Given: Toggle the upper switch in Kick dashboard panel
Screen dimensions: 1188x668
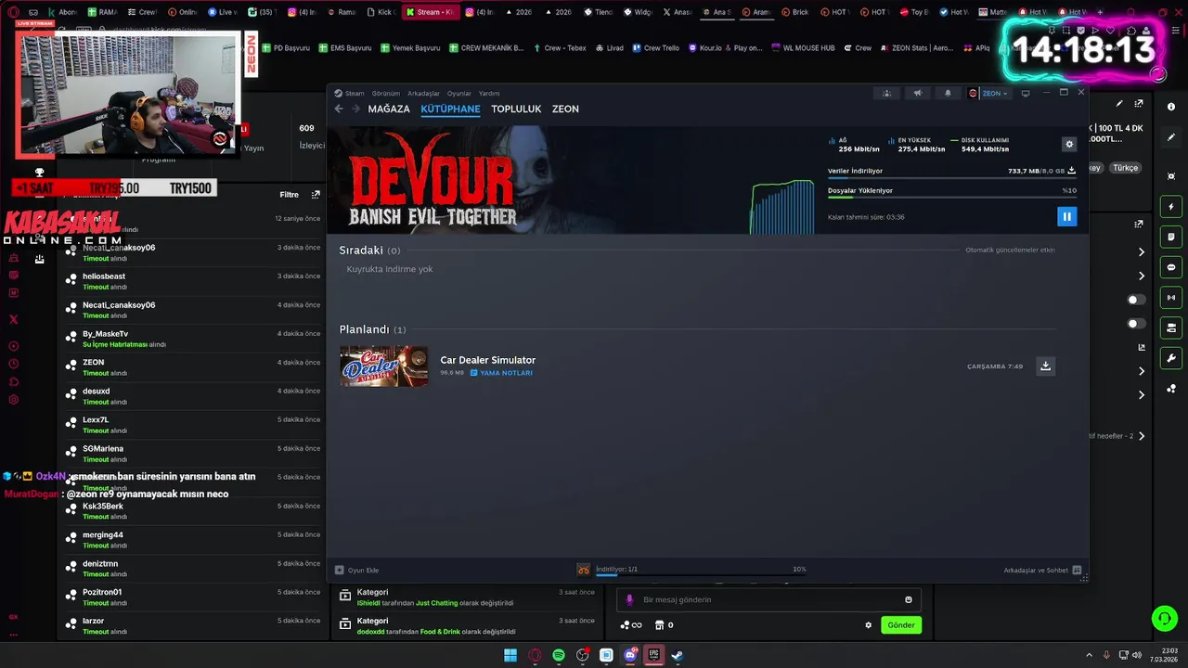Looking at the screenshot, I should 1136,300.
